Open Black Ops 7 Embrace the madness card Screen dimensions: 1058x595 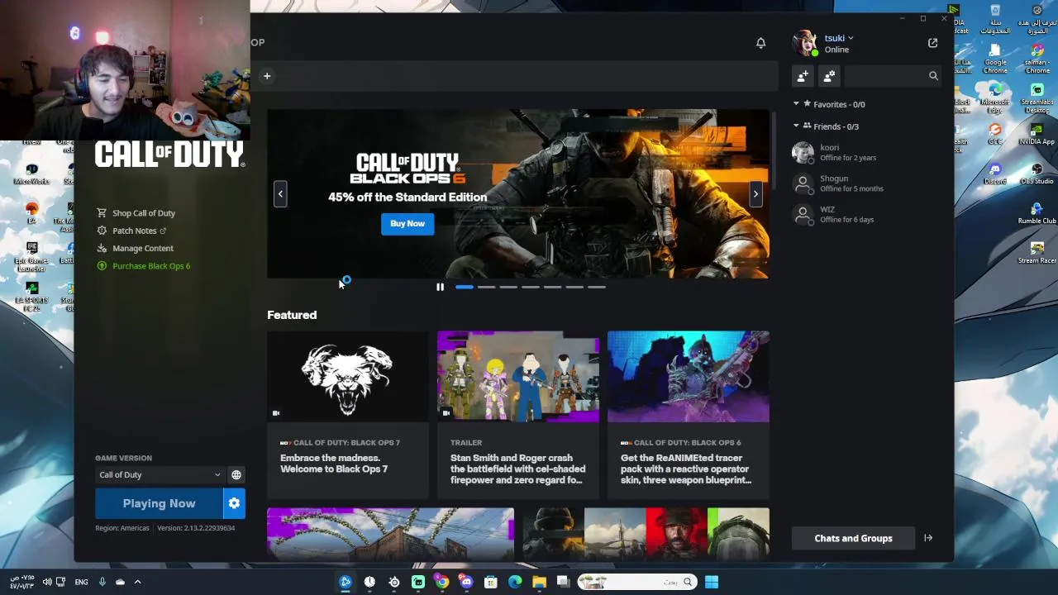click(x=348, y=415)
